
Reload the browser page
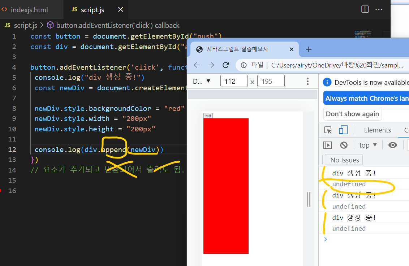[x=226, y=65]
